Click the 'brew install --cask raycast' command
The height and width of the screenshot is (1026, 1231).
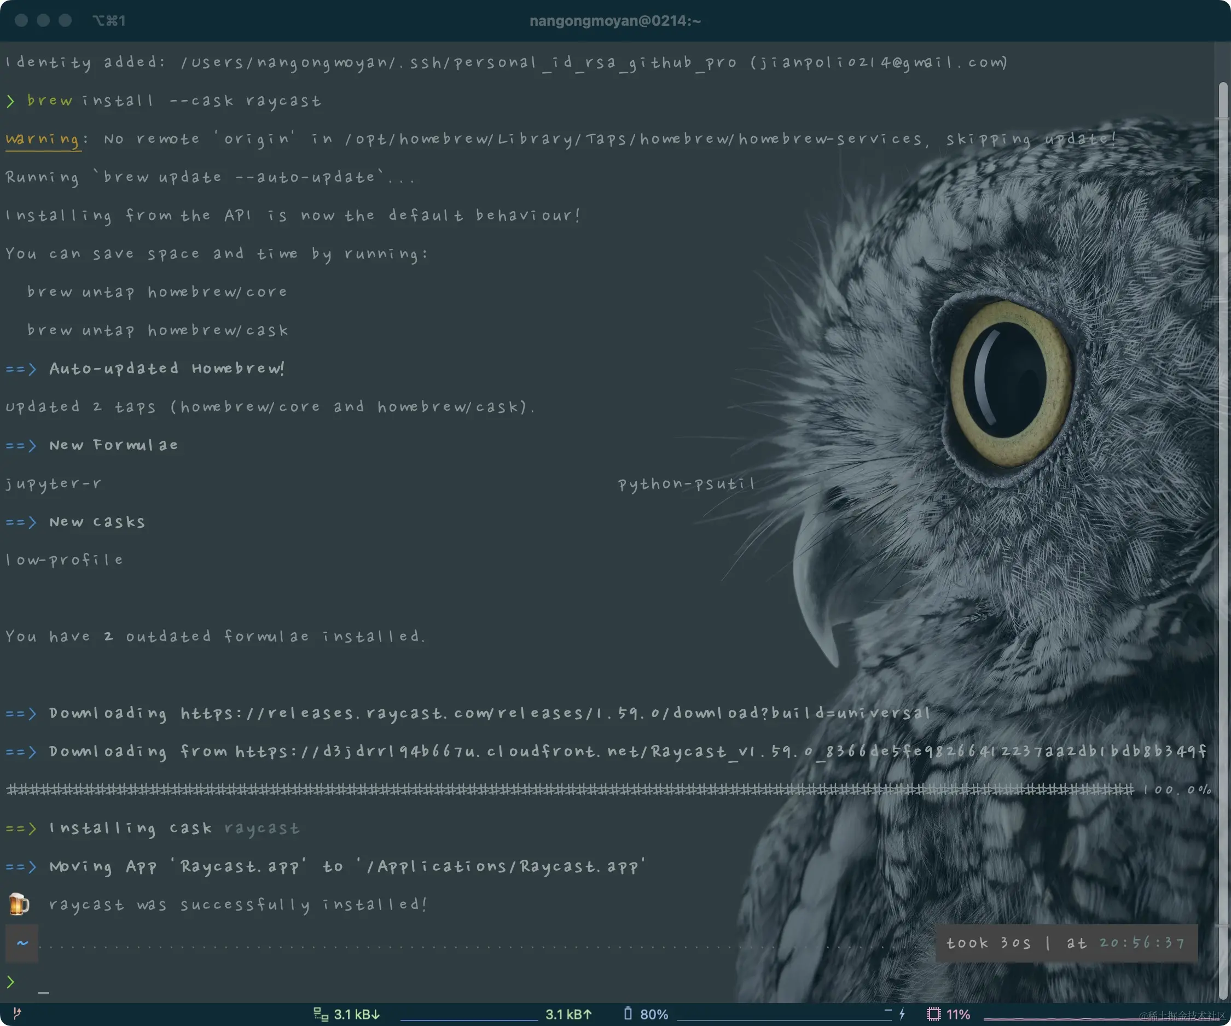coord(175,101)
